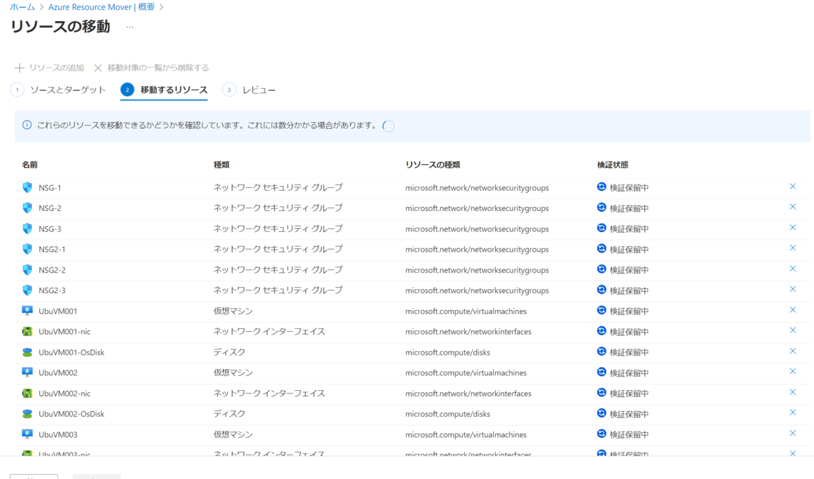Click microsoft.compute/virtualmachines cell of UbuVM001
This screenshot has width=814, height=479.
(466, 311)
